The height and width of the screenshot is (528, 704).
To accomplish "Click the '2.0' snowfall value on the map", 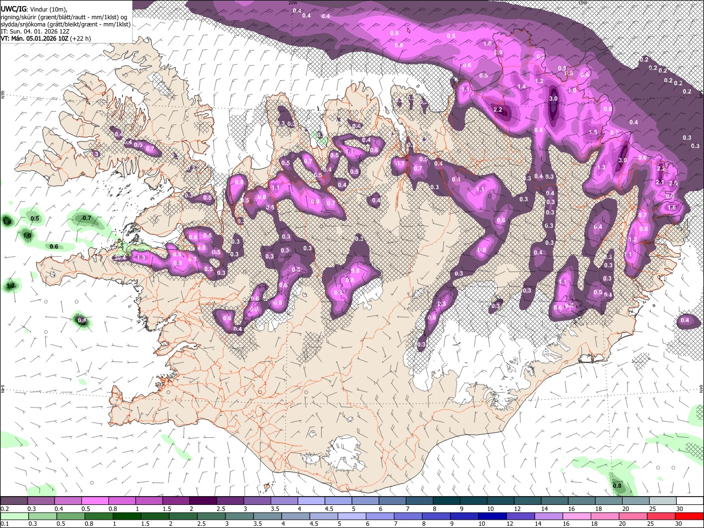I will [x=673, y=183].
